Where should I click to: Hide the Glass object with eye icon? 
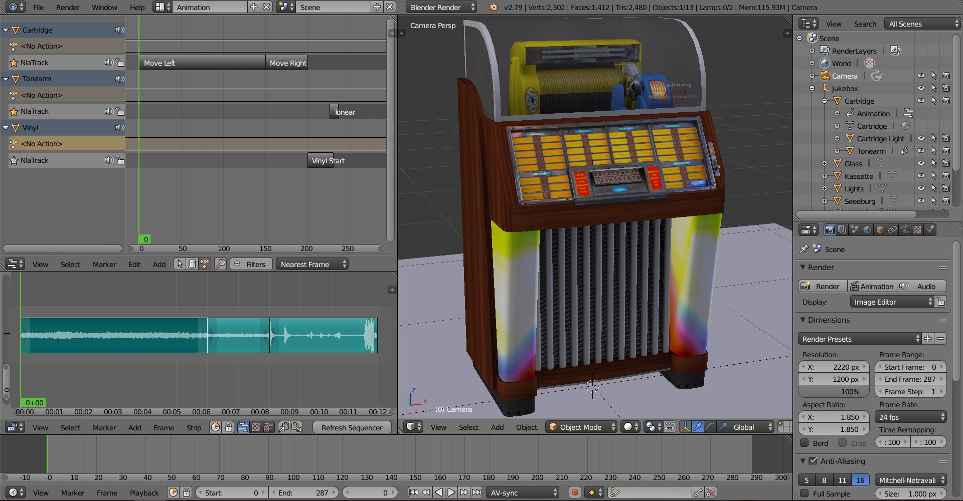[x=921, y=163]
